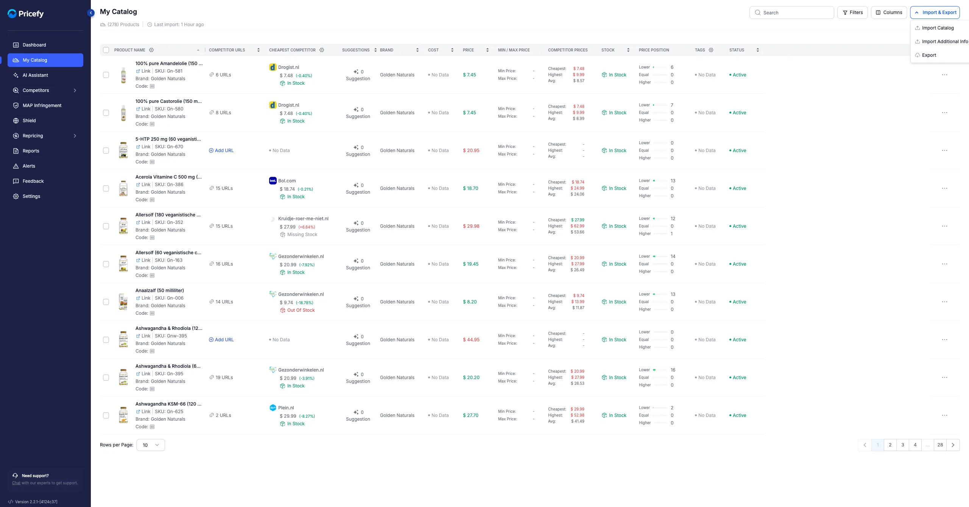This screenshot has height=507, width=969.
Task: Open the three-dot menu for Allersolf 60 row
Action: 944,264
